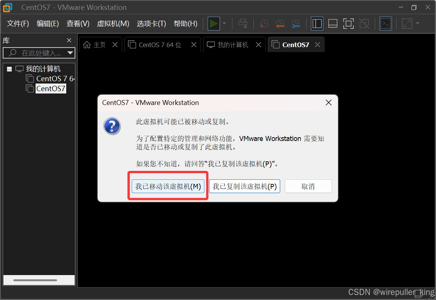
Task: Take a snapshot of this virtual machine
Action: [264, 24]
